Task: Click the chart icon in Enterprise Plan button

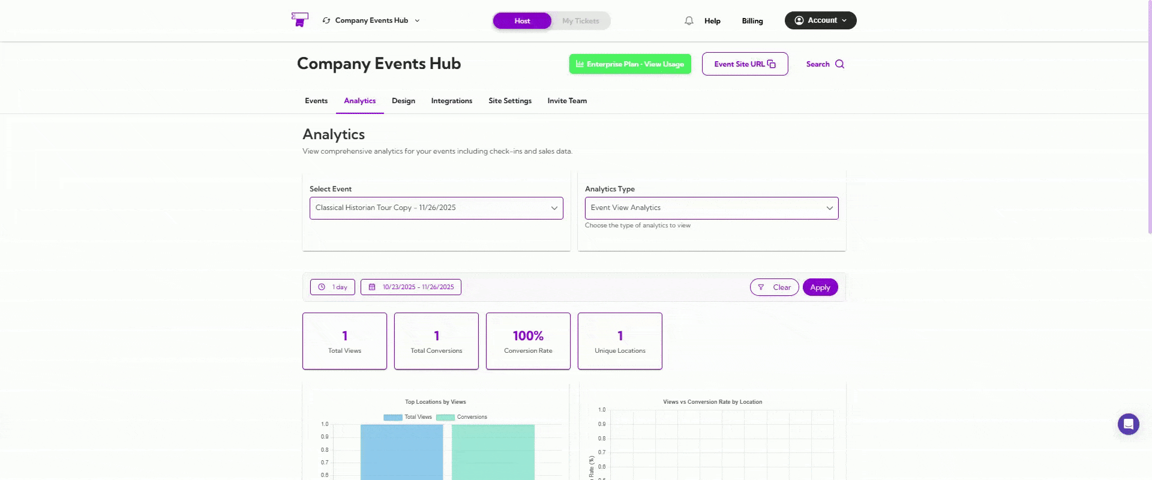Action: click(580, 64)
